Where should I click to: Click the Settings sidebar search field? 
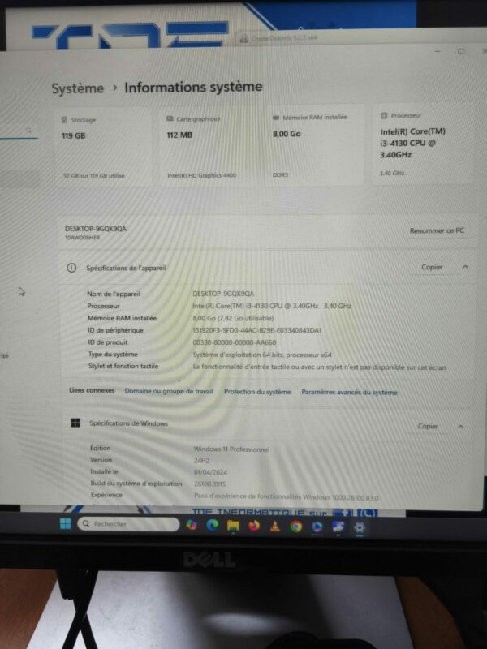[x=19, y=131]
